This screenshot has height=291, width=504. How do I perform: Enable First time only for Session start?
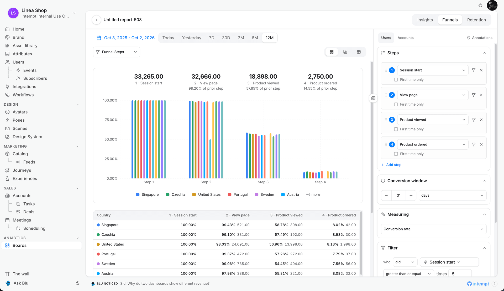click(396, 80)
